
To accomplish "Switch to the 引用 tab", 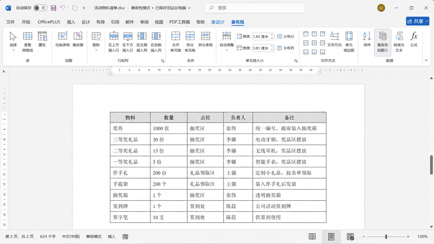I will click(115, 22).
